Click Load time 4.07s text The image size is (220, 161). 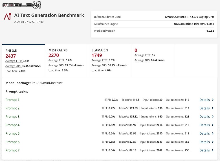(x=102, y=70)
